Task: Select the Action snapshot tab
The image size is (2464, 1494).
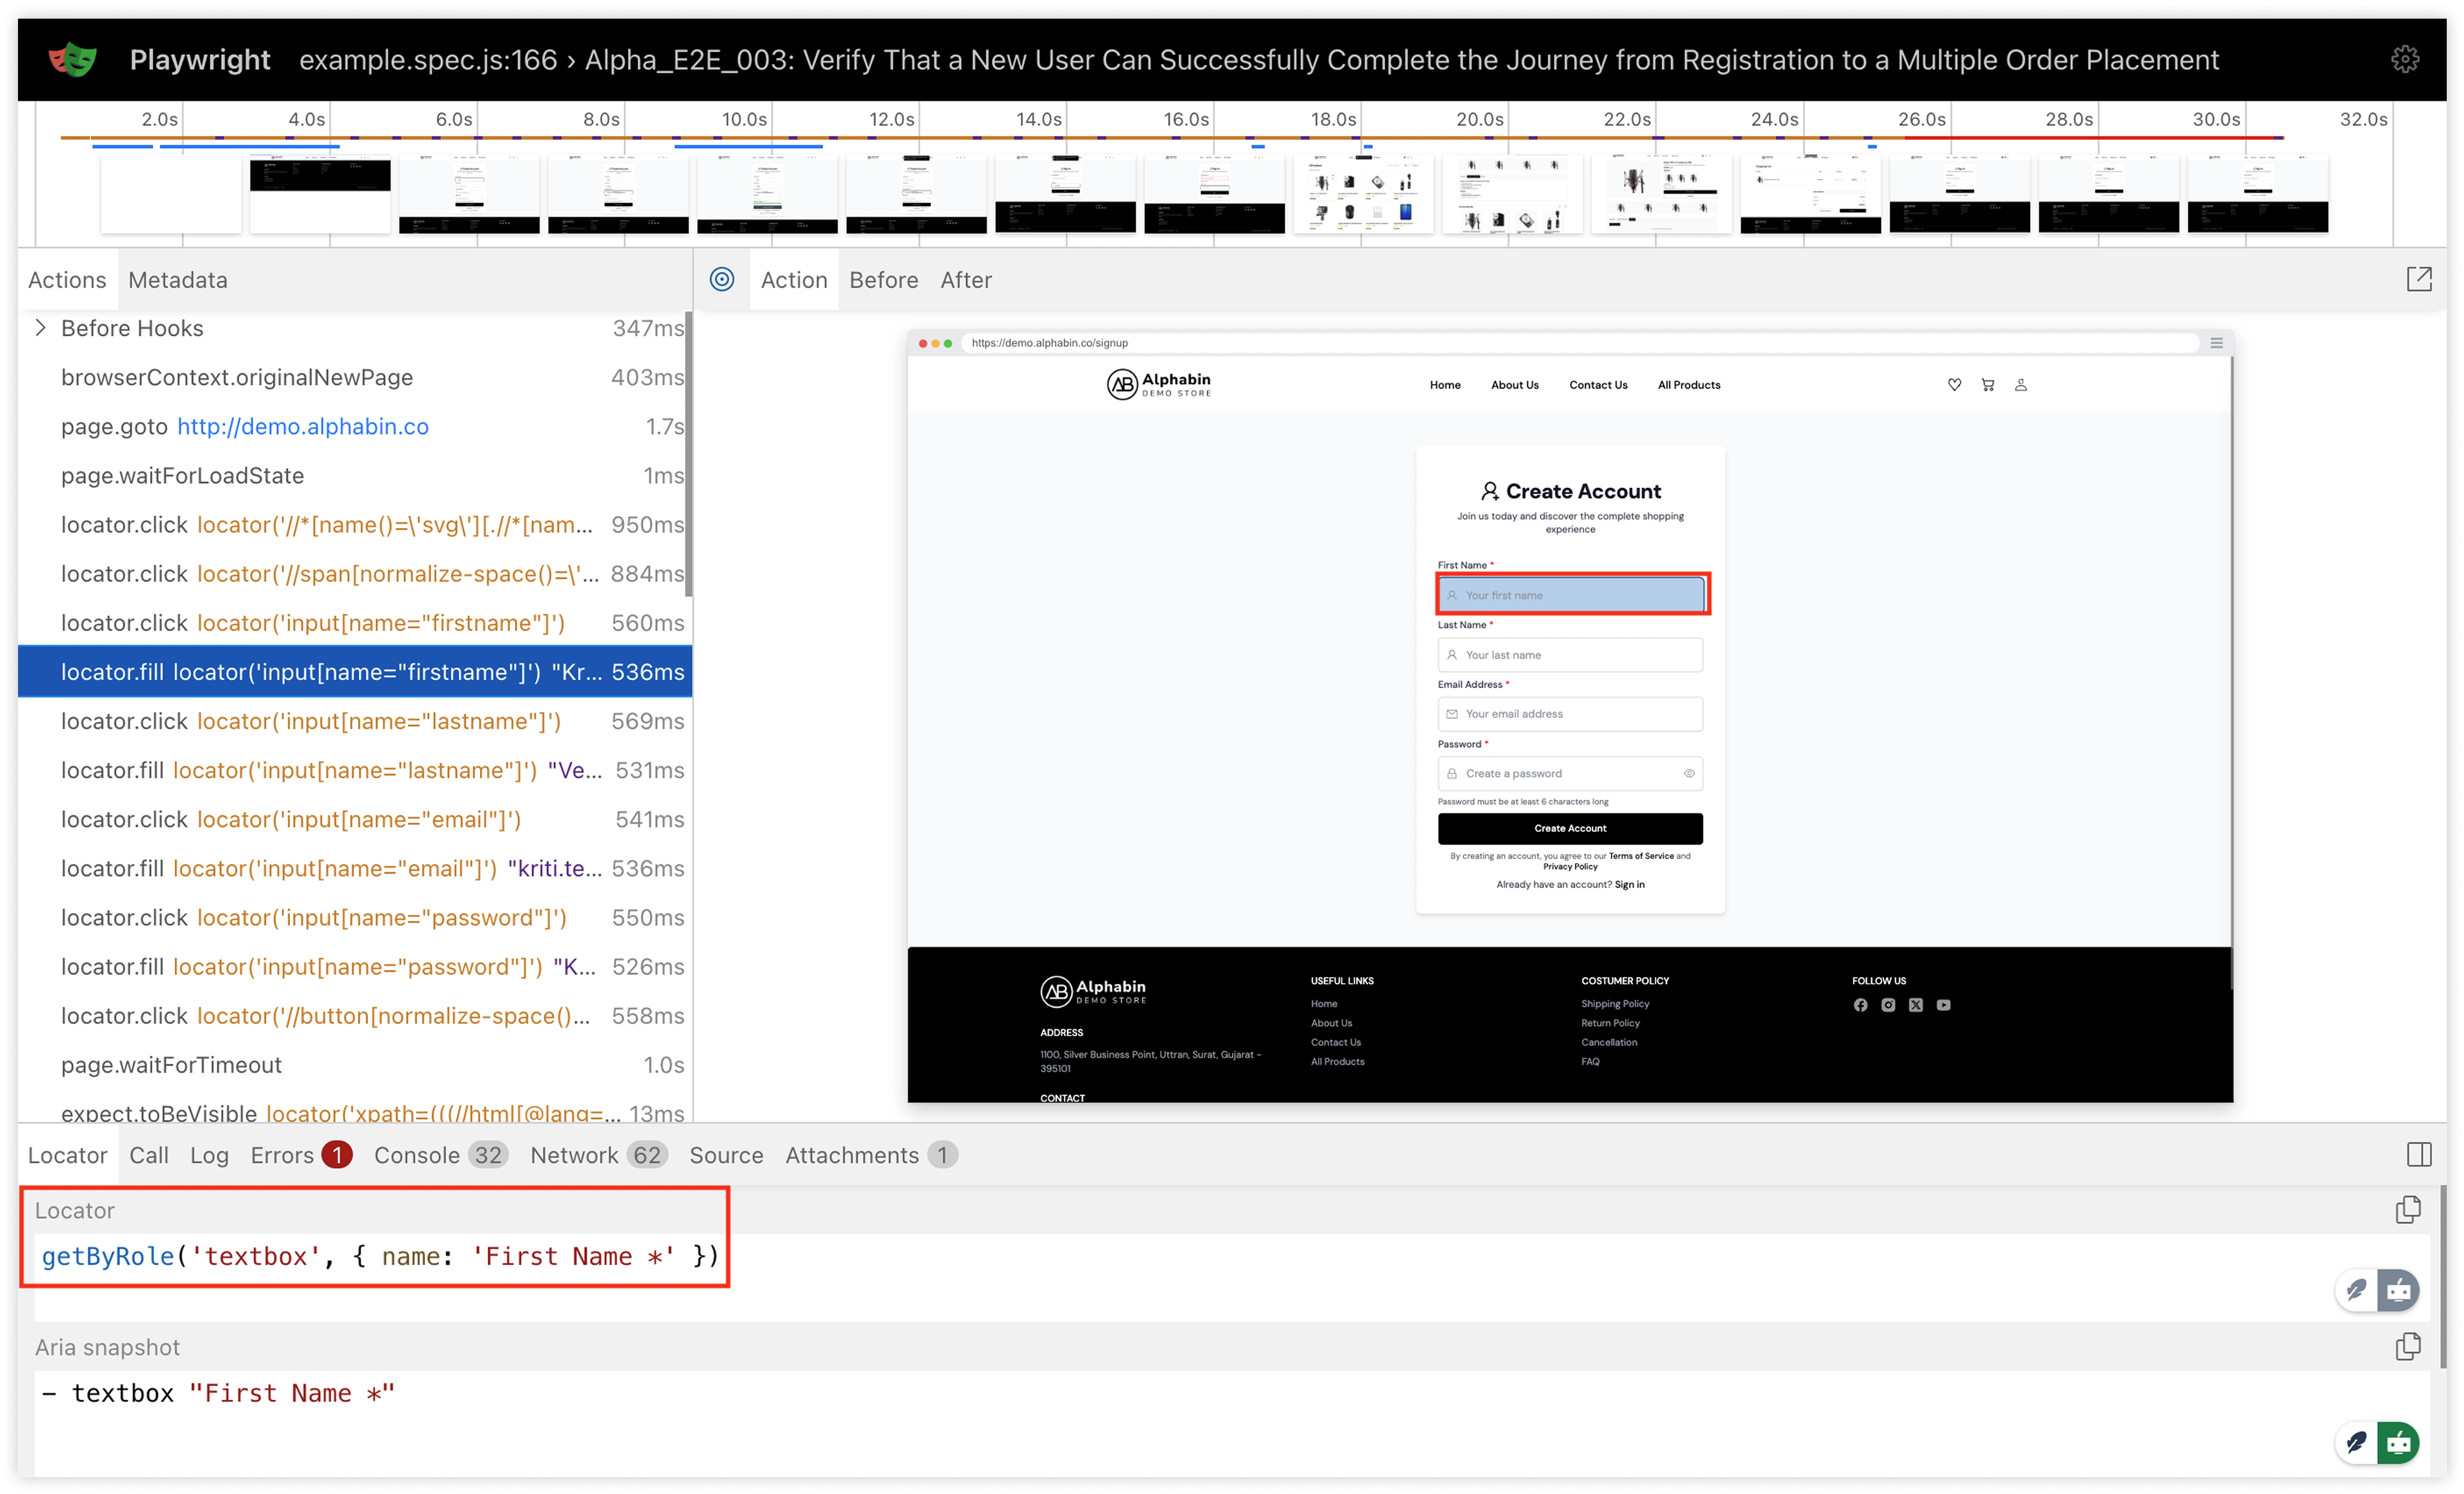Action: pos(794,280)
